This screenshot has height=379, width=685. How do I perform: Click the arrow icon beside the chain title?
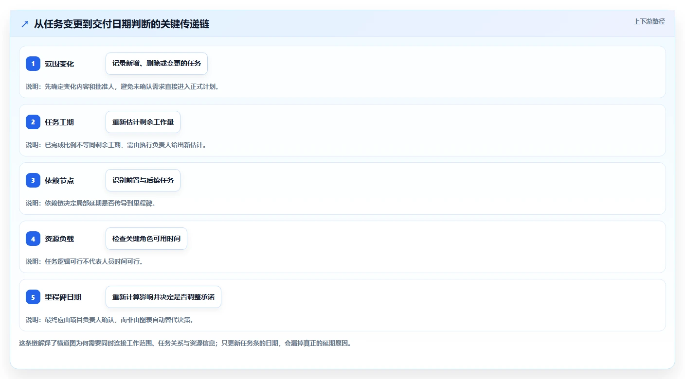click(25, 24)
